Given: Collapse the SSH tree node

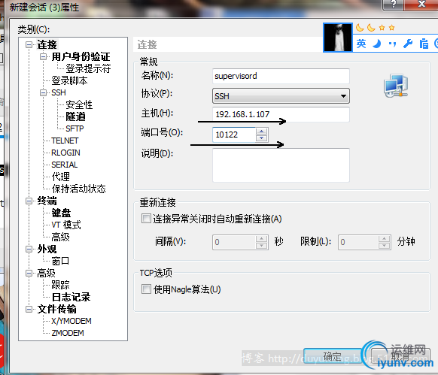Looking at the screenshot, I should 43,92.
